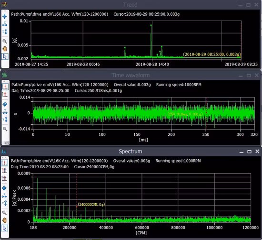
Task: Expand the Time waveform toolbar overflow arrow
Action: [7, 143]
